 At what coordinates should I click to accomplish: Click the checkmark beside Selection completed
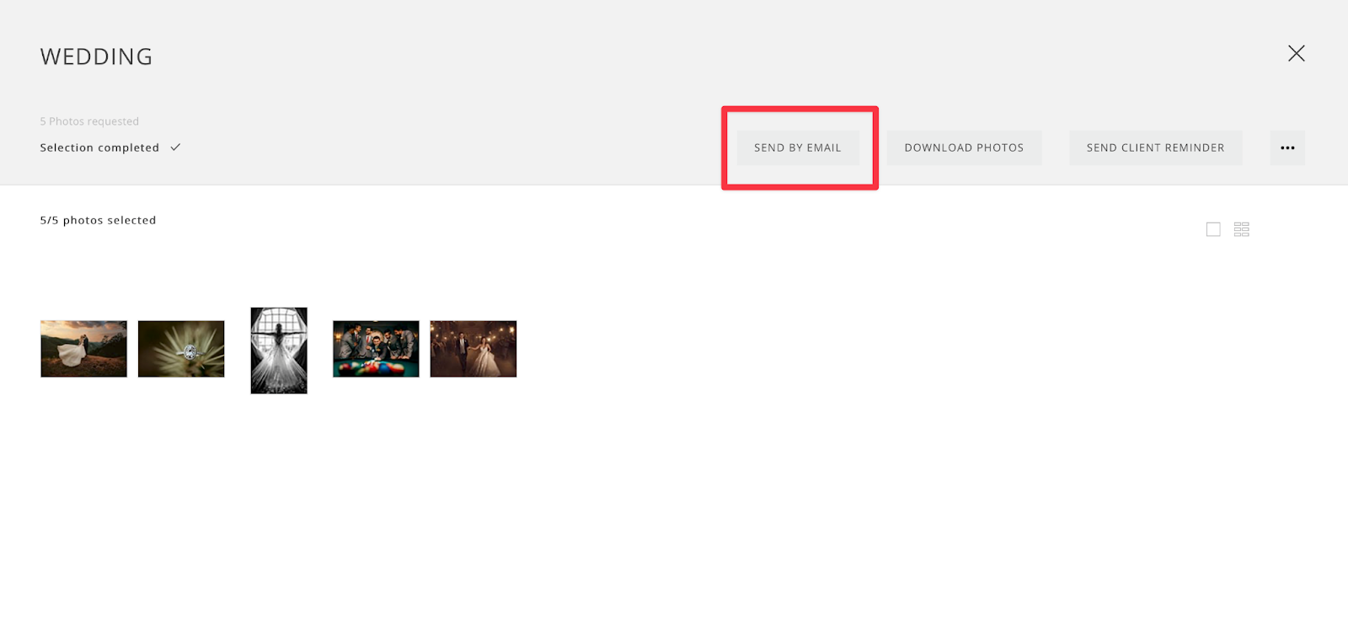[175, 147]
